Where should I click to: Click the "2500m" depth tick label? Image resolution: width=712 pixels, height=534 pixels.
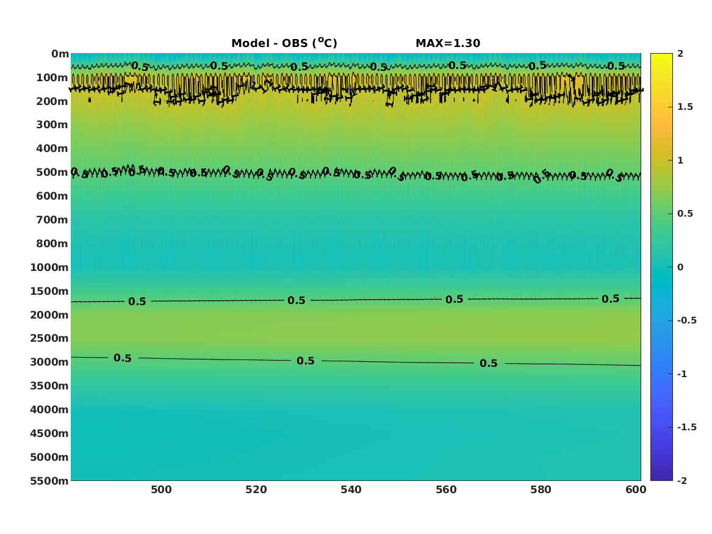49,338
